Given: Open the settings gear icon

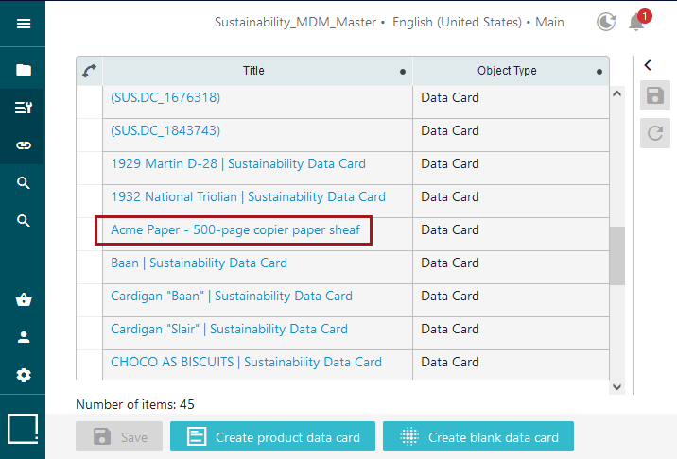Looking at the screenshot, I should [x=24, y=375].
